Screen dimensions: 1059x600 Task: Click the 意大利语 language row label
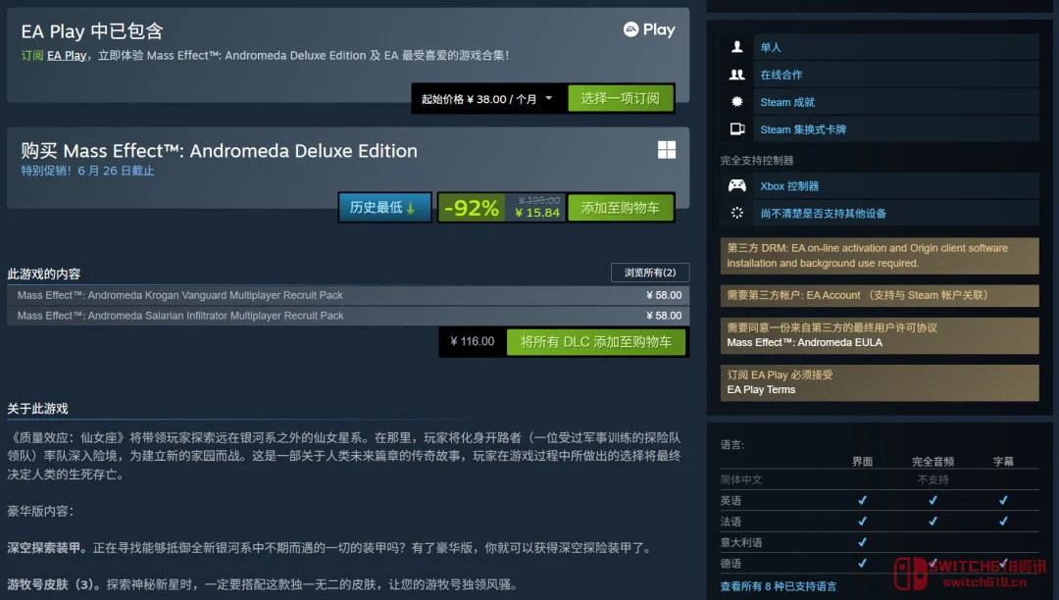[741, 542]
